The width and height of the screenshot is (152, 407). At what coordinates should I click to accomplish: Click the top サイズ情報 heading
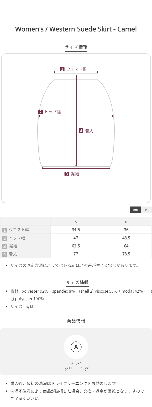pos(76,47)
